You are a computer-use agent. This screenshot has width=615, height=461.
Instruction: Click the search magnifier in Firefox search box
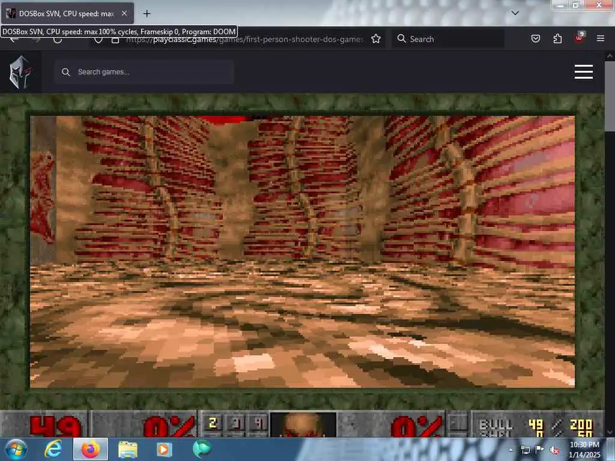401,38
